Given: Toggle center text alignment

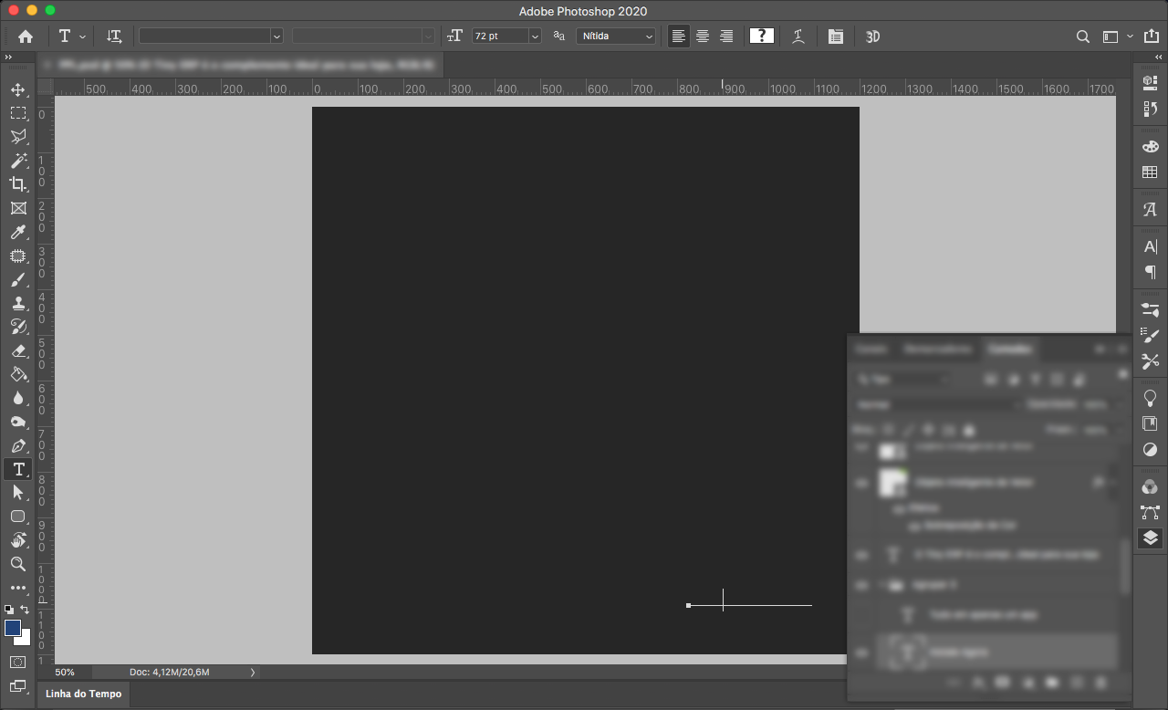Looking at the screenshot, I should (703, 37).
